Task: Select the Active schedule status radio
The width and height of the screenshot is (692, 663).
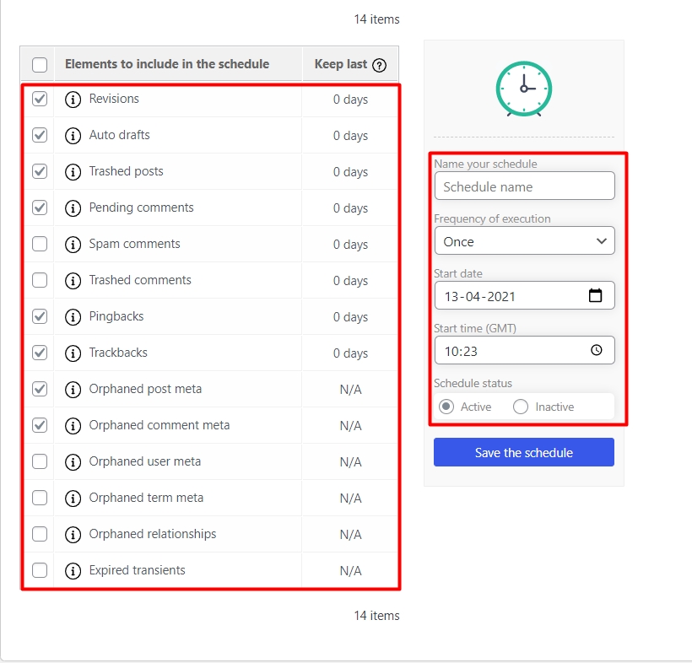Action: coord(446,407)
